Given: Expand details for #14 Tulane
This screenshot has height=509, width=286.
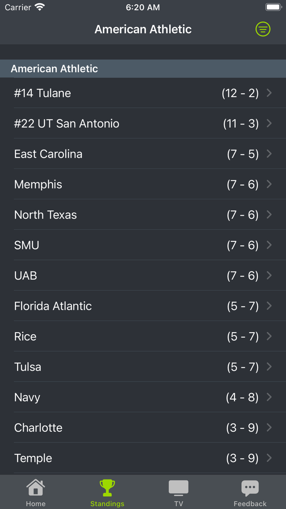Looking at the screenshot, I should [143, 93].
